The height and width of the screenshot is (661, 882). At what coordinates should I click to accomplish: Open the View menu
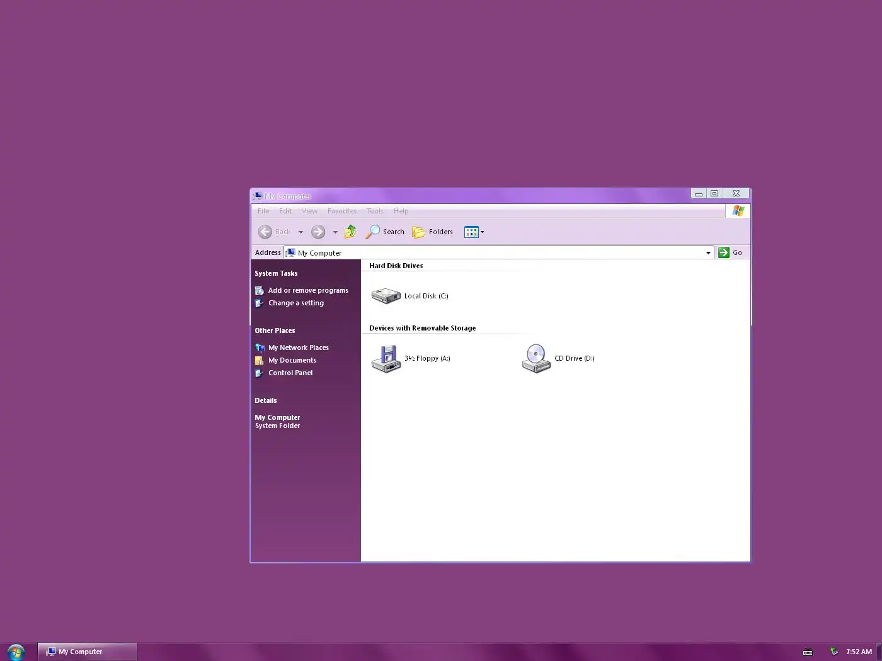309,211
